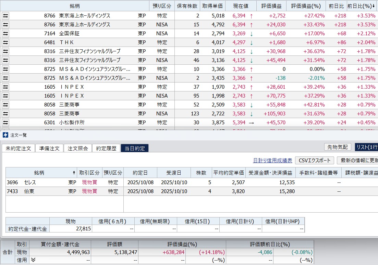Click swap icon for 7164 全国保証 row
Viewport: 378px width, 265px height.
tap(5, 34)
